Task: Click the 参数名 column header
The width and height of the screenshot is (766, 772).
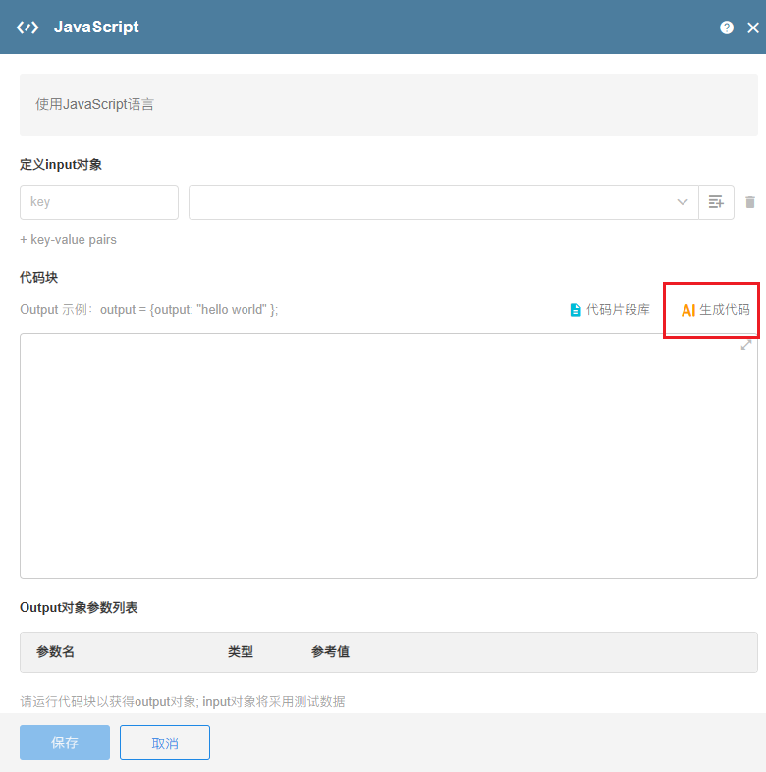Action: point(56,652)
